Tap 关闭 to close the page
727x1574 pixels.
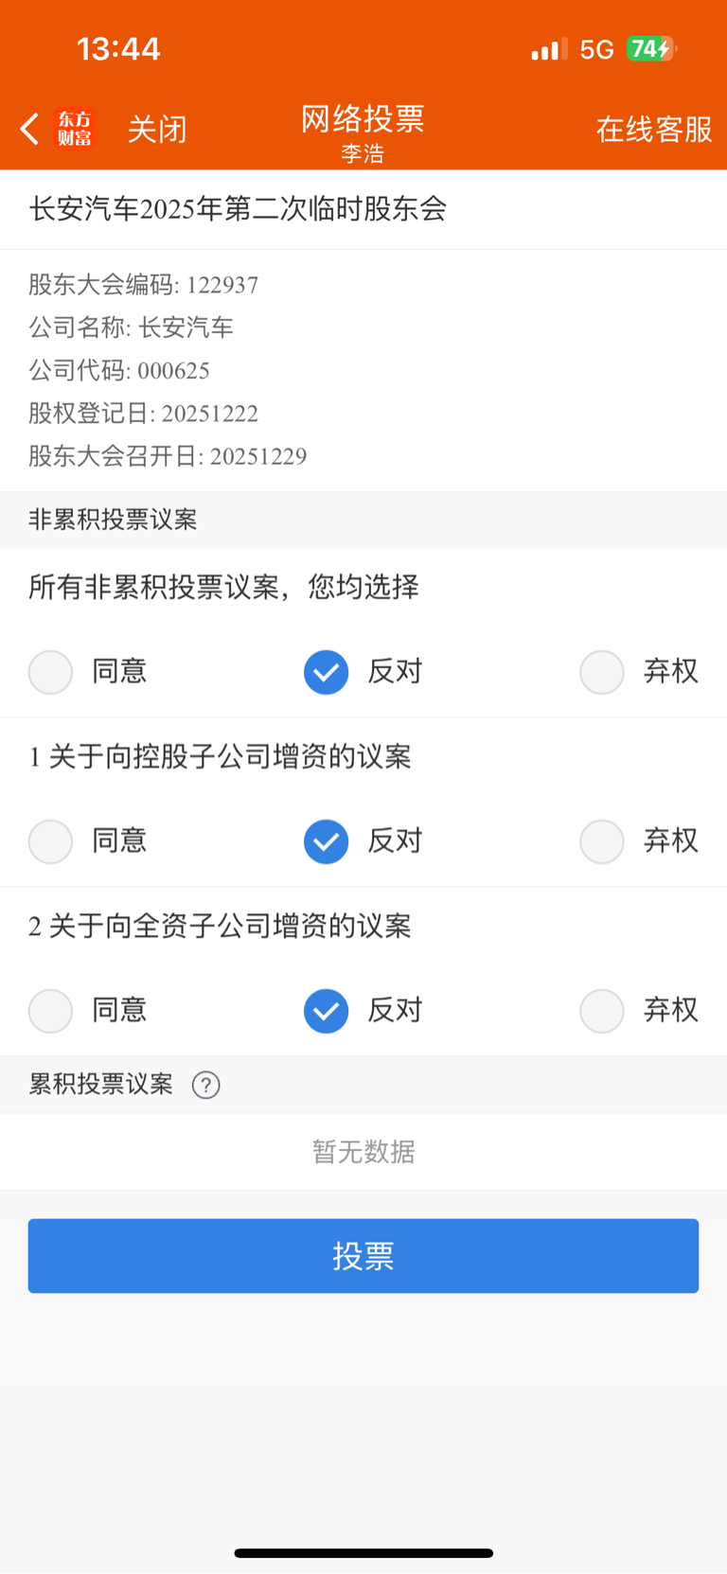pyautogui.click(x=157, y=129)
